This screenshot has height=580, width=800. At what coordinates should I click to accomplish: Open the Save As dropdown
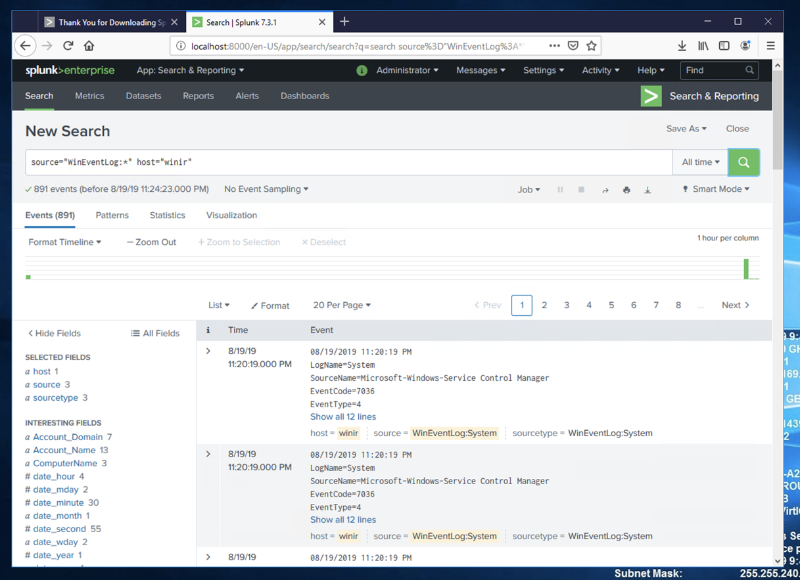pos(686,129)
